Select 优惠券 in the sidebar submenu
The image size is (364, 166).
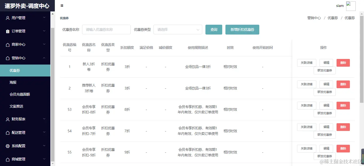click(25, 70)
